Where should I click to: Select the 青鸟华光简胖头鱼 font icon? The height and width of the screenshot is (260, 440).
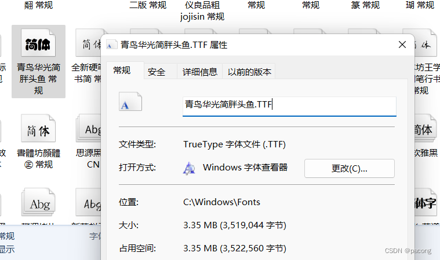click(x=38, y=43)
